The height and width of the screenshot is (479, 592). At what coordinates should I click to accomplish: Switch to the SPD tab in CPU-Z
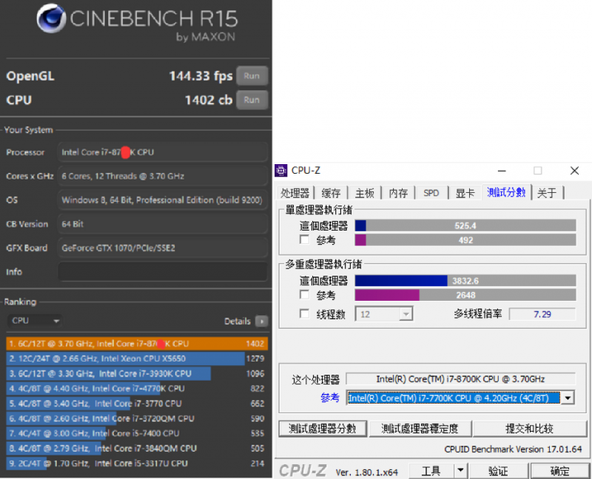click(431, 193)
